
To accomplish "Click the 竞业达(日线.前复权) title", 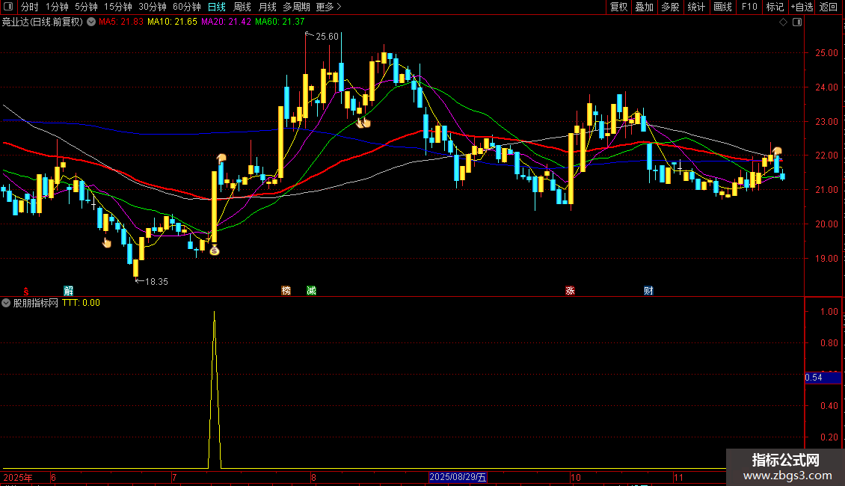I will (43, 22).
